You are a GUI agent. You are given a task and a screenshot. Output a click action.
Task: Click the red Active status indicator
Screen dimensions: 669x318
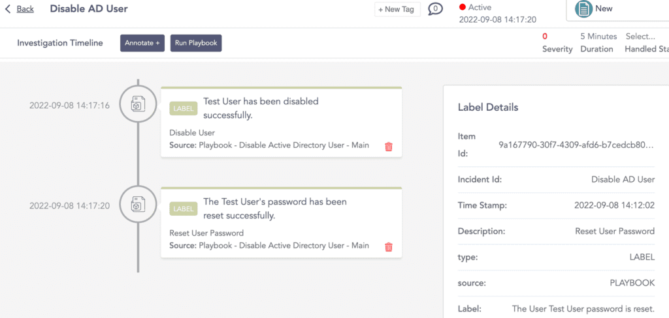coord(463,7)
